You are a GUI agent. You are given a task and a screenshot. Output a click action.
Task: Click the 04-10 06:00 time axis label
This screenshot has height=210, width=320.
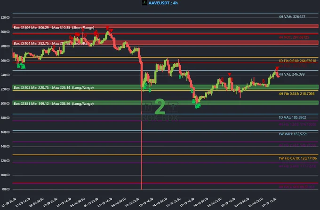coord(77,202)
